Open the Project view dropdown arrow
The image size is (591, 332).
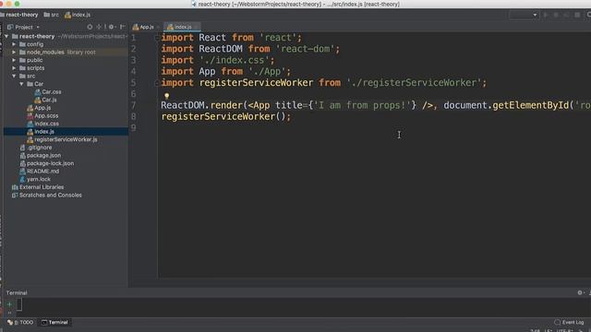(x=38, y=27)
